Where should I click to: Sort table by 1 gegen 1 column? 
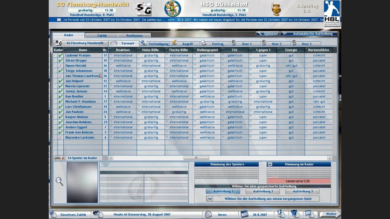(263, 50)
